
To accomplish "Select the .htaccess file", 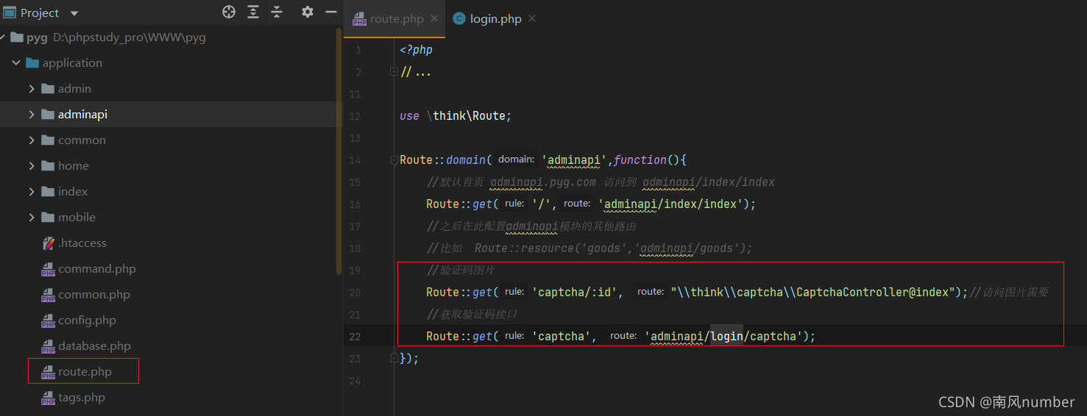I will 82,243.
